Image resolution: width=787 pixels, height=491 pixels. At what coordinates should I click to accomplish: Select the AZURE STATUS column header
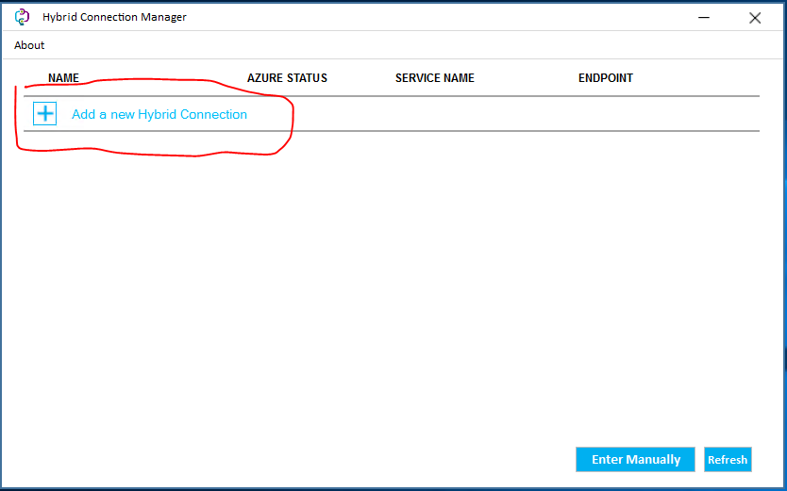(x=287, y=78)
